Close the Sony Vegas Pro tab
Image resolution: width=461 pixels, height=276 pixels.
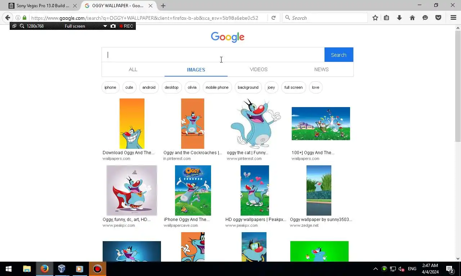point(75,6)
